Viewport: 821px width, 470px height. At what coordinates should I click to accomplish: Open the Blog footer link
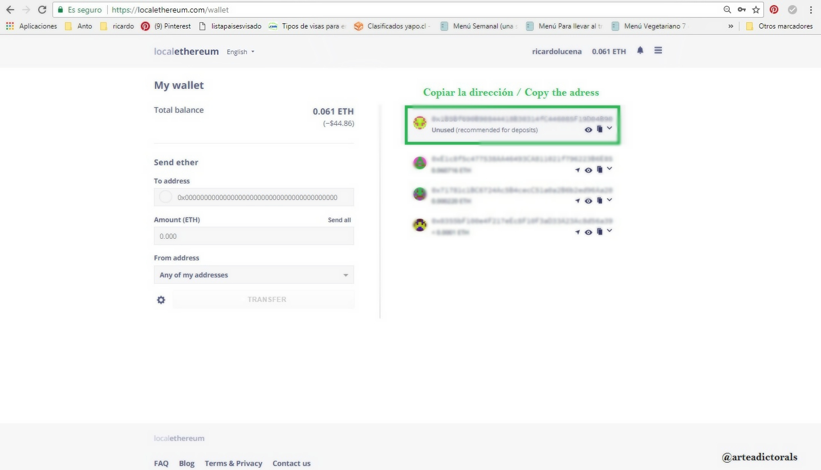click(186, 463)
